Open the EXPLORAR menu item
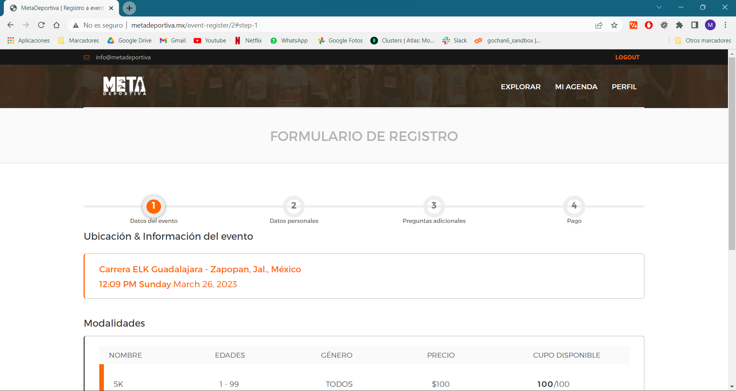The width and height of the screenshot is (736, 391). 521,87
